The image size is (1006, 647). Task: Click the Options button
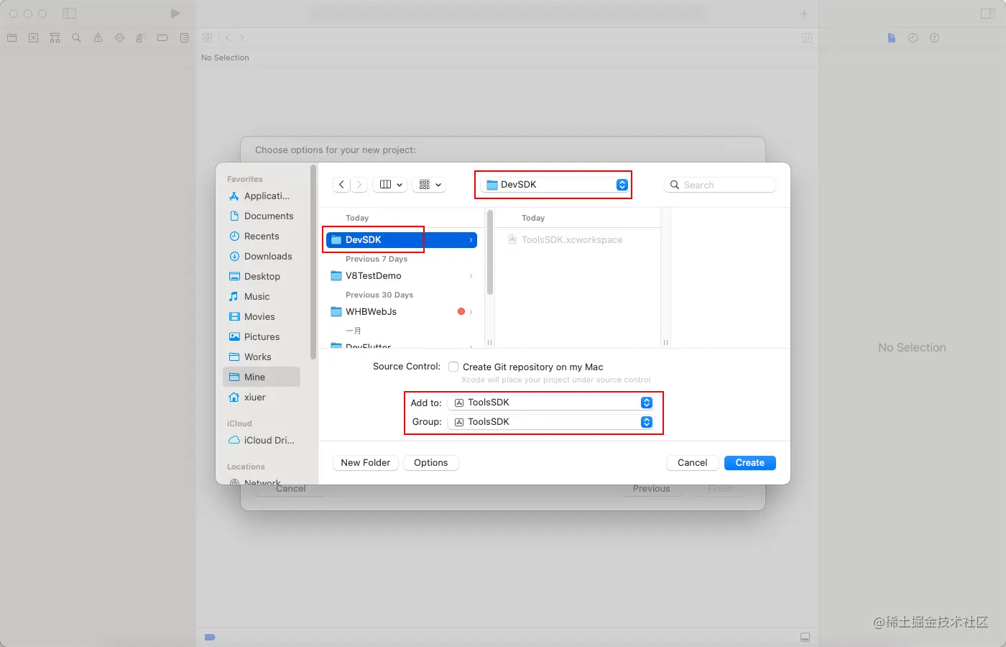click(431, 463)
